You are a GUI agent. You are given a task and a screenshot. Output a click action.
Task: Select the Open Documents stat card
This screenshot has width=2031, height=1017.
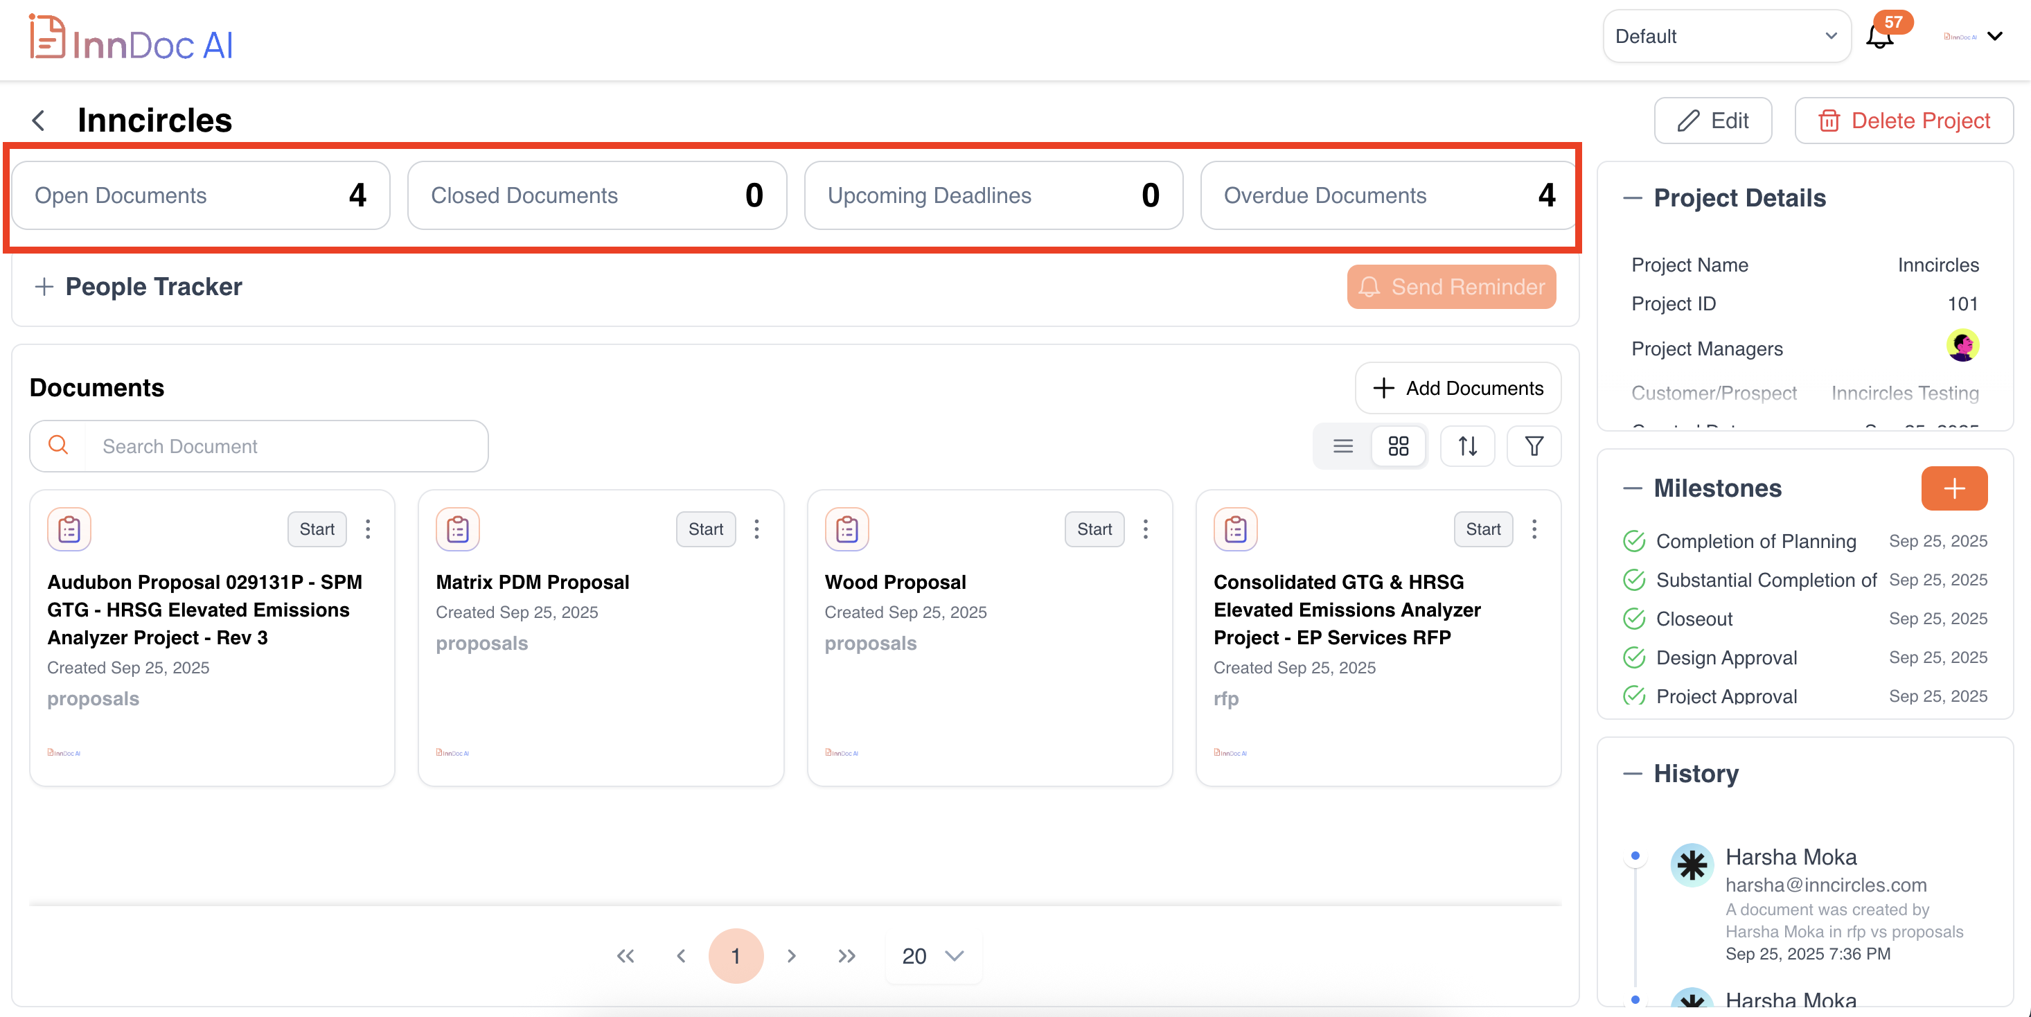click(200, 195)
